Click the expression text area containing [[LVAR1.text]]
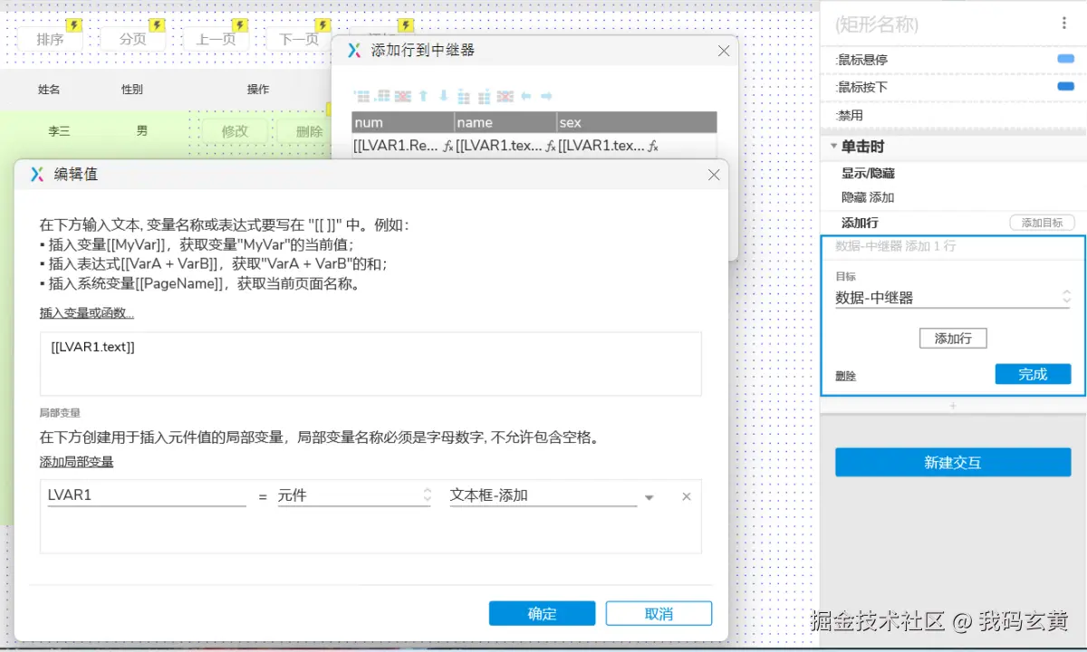 click(370, 364)
